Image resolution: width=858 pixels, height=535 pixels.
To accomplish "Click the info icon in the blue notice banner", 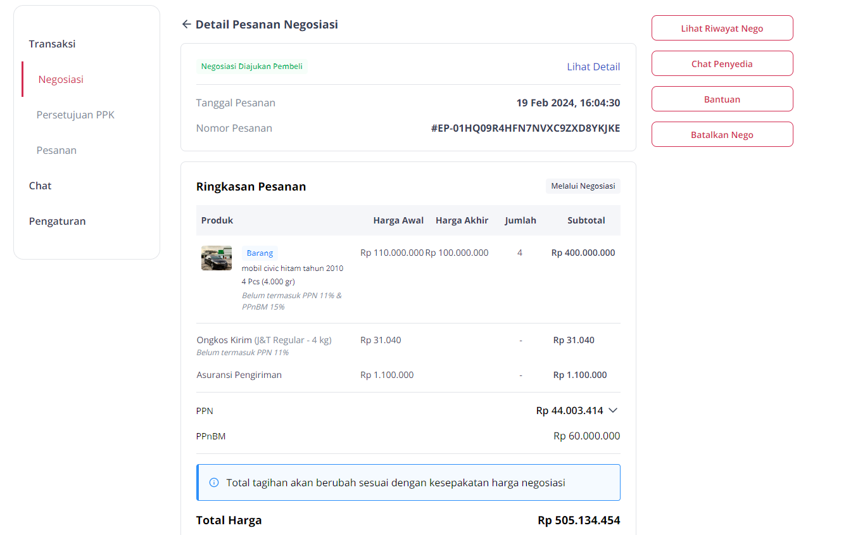I will 214,482.
